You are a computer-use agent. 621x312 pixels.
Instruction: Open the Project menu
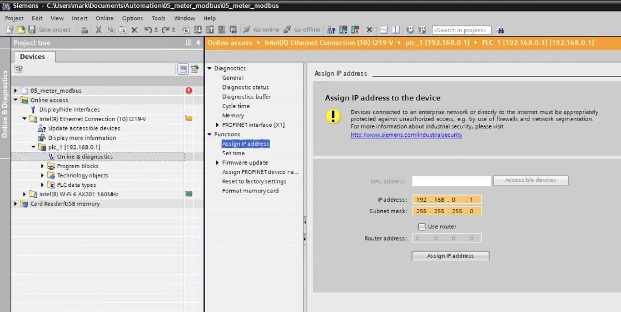coord(14,18)
